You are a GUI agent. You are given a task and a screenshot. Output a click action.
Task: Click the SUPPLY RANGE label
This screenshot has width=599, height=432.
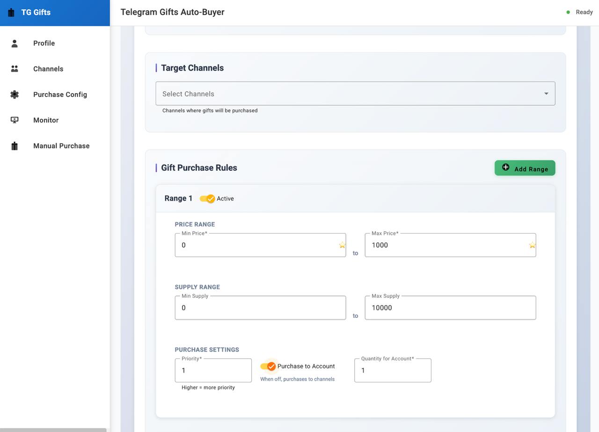[x=197, y=287]
